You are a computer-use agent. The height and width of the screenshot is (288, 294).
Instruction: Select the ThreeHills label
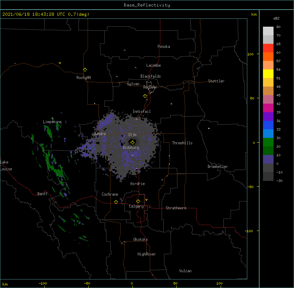(182, 143)
